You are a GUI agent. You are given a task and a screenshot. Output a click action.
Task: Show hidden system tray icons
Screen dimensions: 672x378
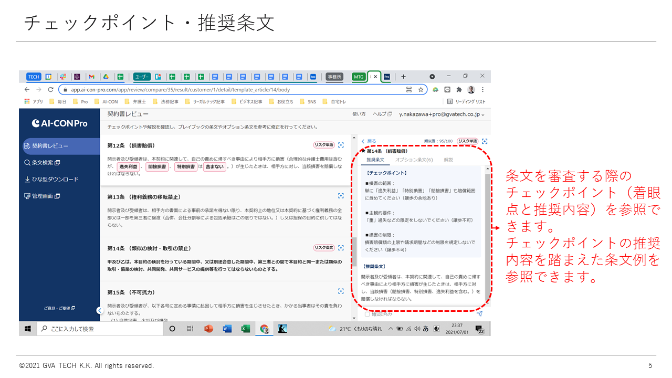tap(390, 329)
